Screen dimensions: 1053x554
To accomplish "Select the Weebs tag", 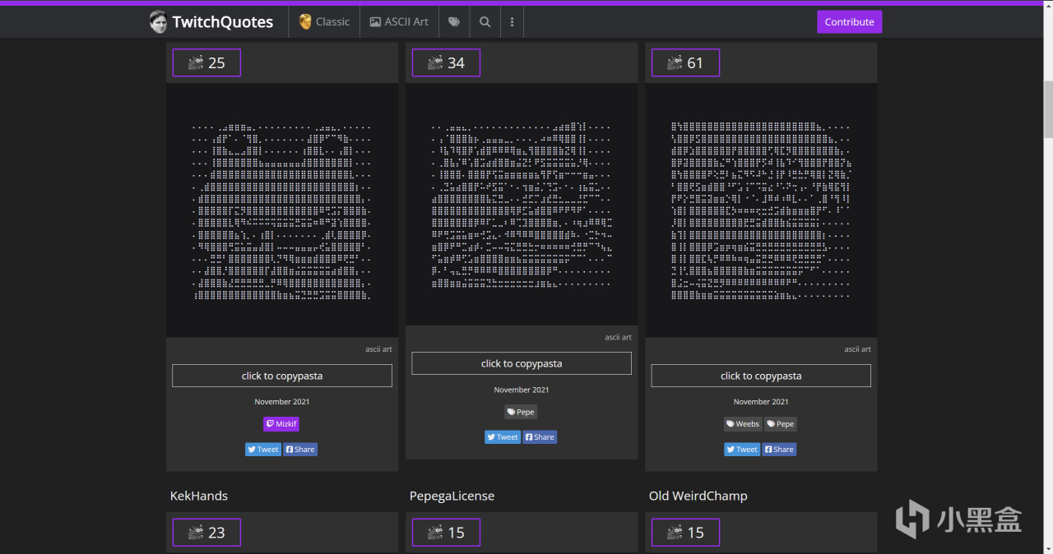I will coord(743,424).
